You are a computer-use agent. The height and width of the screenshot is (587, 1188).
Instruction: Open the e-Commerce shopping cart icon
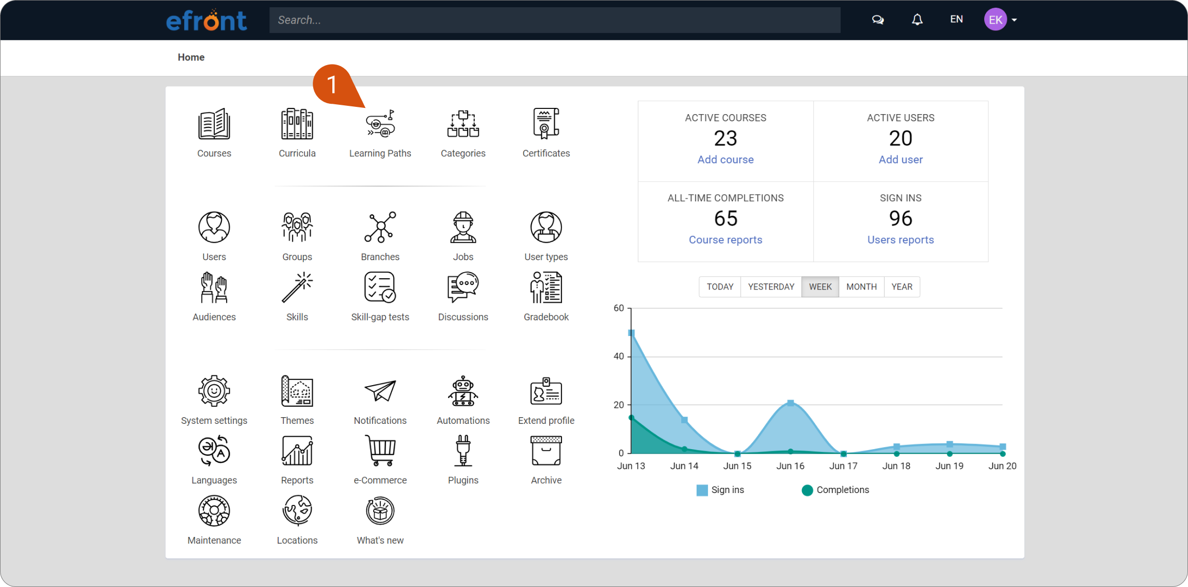click(380, 451)
